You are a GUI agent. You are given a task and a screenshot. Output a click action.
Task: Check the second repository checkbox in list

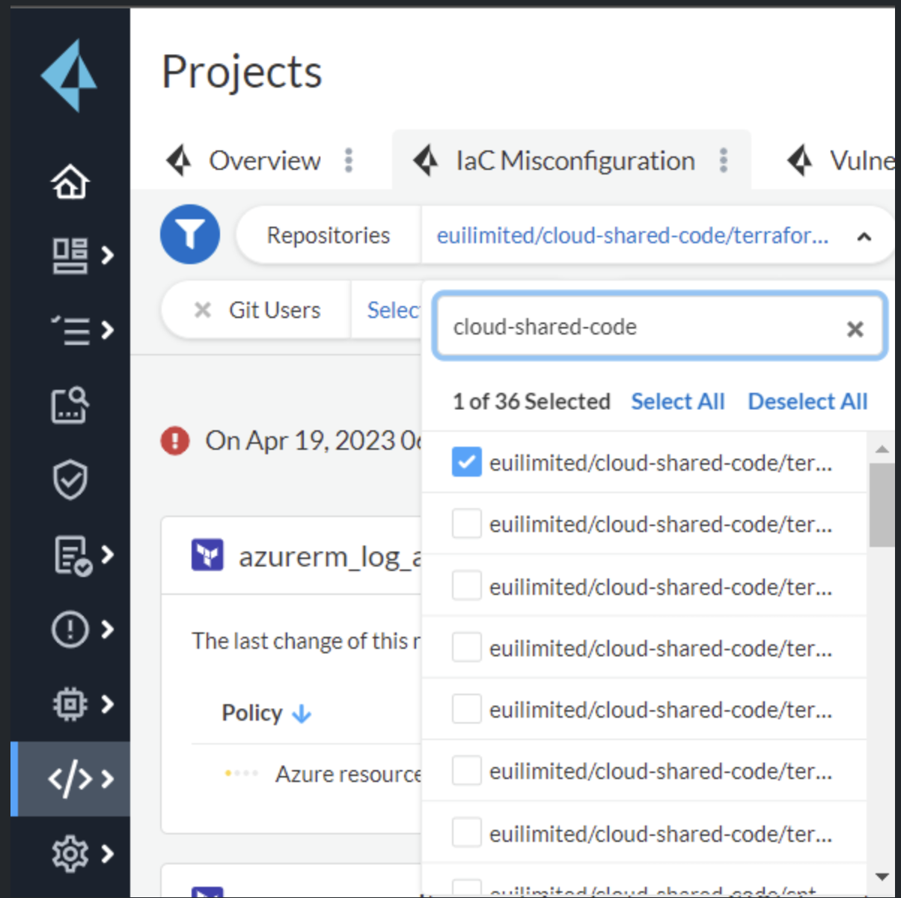click(466, 524)
